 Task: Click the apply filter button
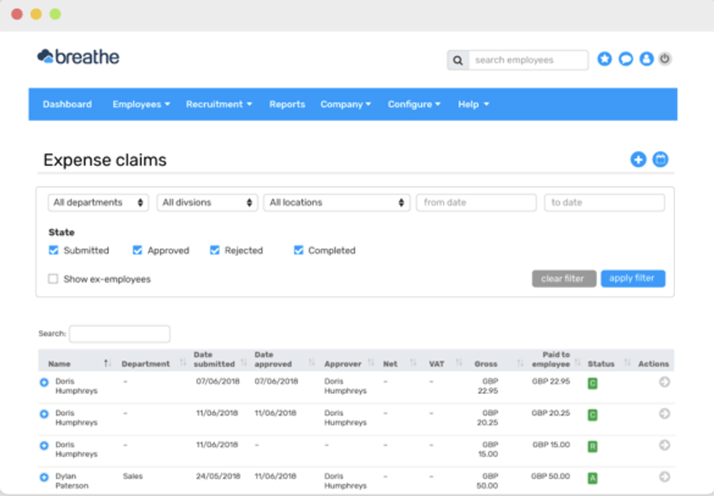[633, 279]
